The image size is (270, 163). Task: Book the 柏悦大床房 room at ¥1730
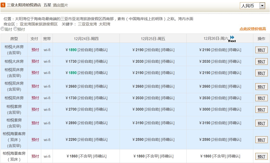coord(261,61)
